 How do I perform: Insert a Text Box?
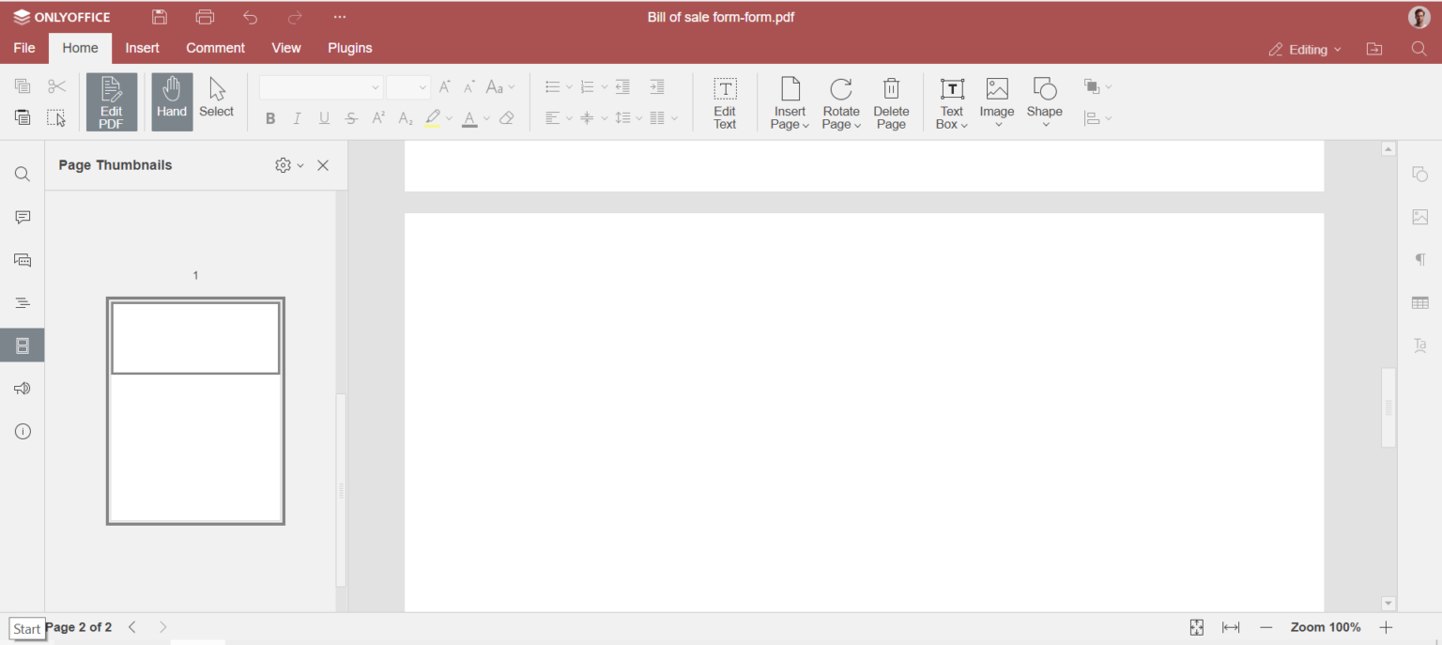pyautogui.click(x=952, y=102)
